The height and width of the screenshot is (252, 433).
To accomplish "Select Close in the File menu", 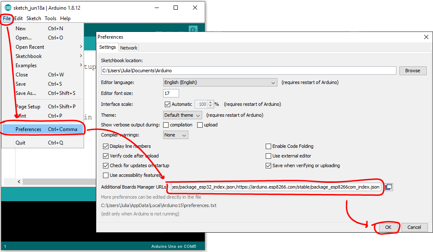I will click(43, 74).
